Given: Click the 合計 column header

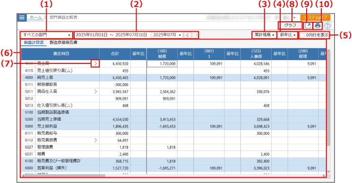Looking at the screenshot, I should tap(115, 54).
